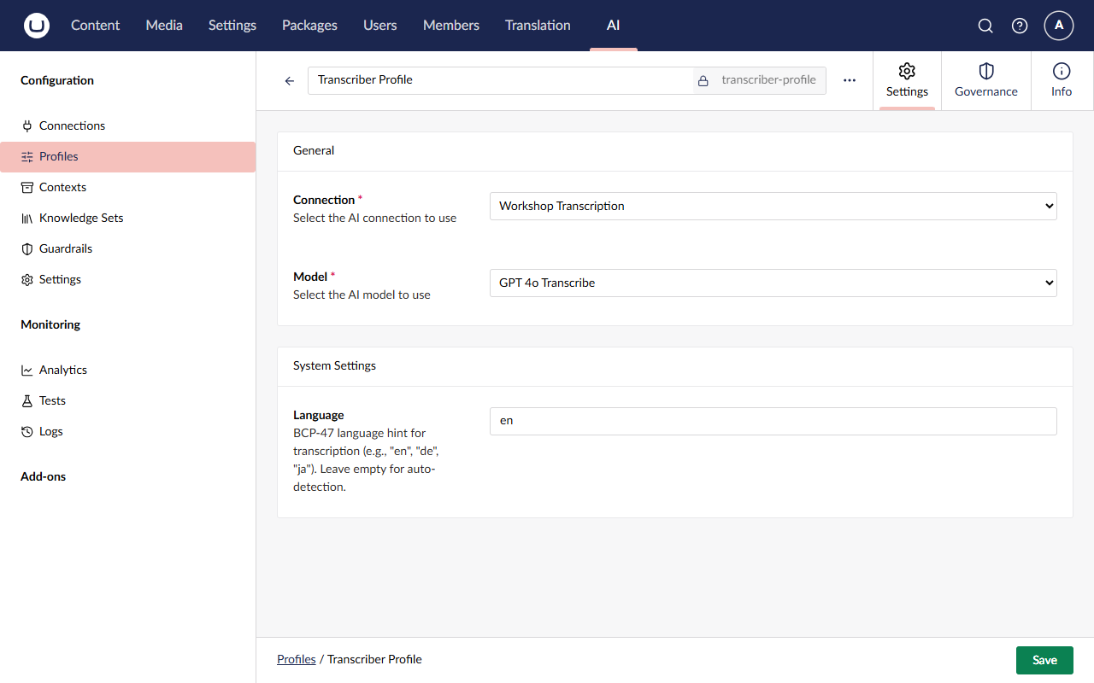Click the System Settings panel heading

coord(334,365)
